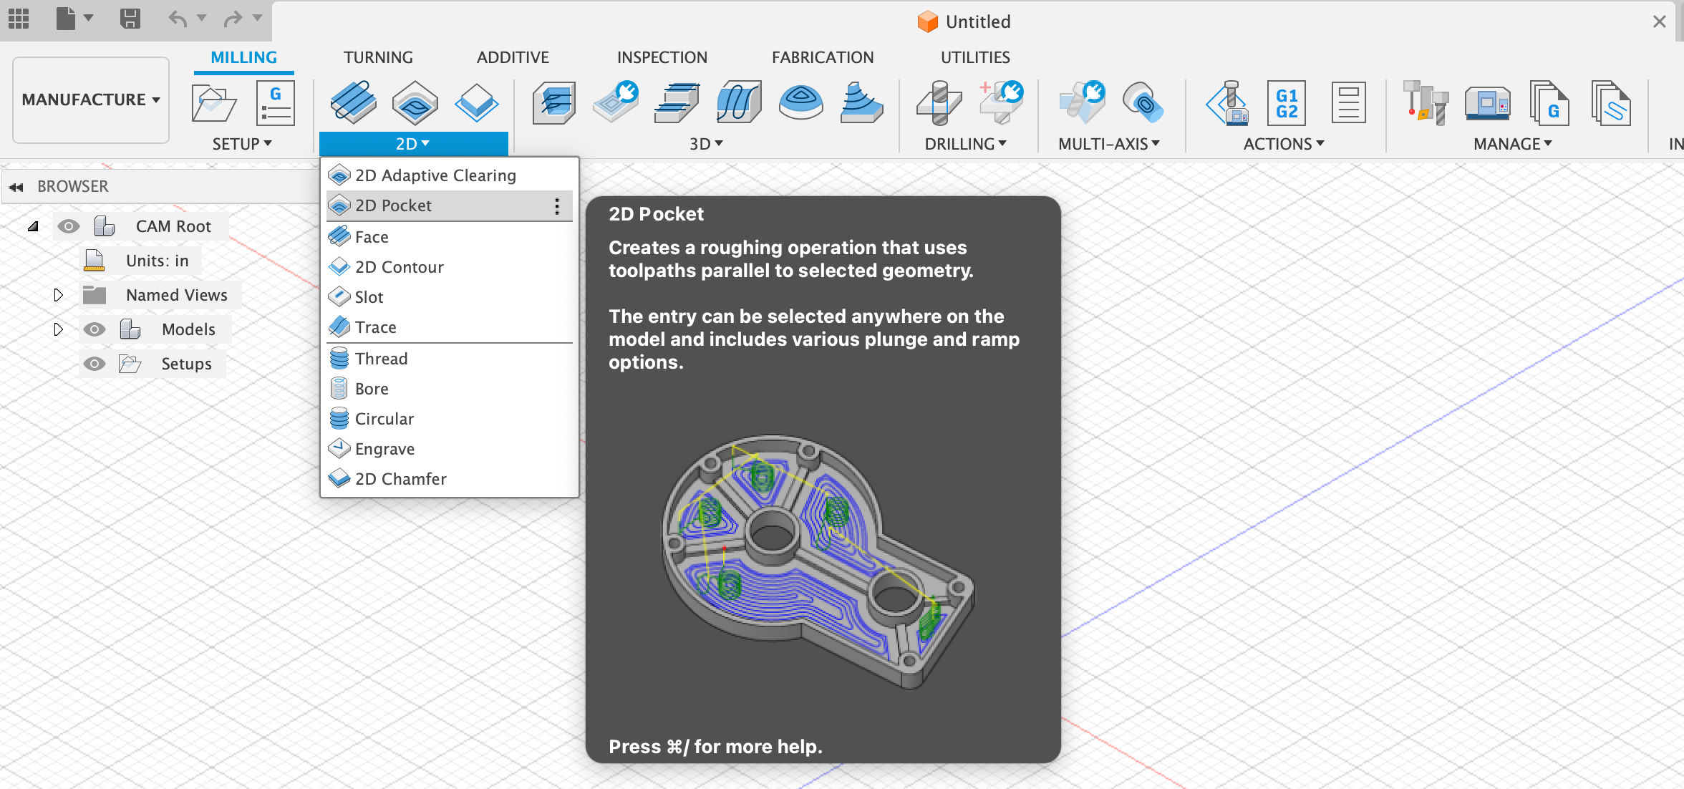Click the Save icon in top bar
Viewport: 1684px width, 789px height.
[130, 19]
